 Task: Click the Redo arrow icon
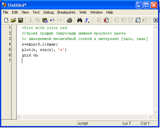pyautogui.click(x=59, y=20)
